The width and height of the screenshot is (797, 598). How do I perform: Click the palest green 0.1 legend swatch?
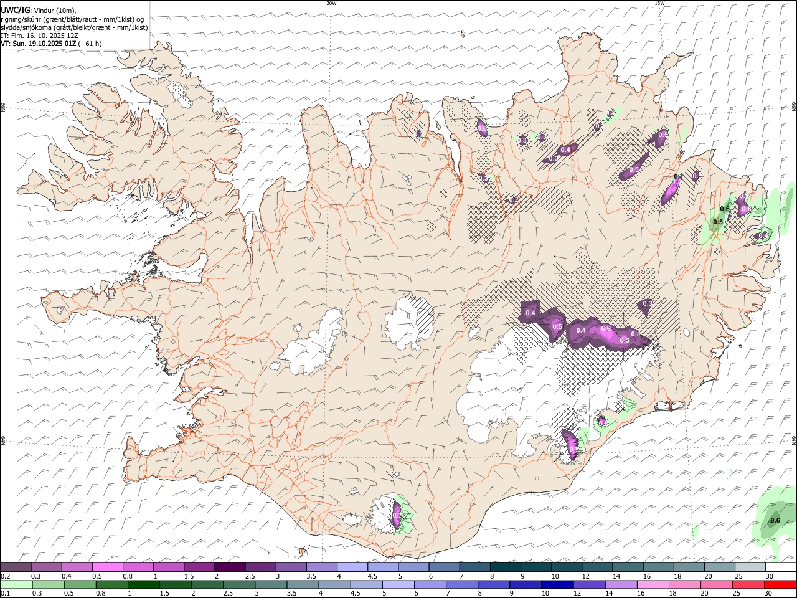[x=16, y=584]
